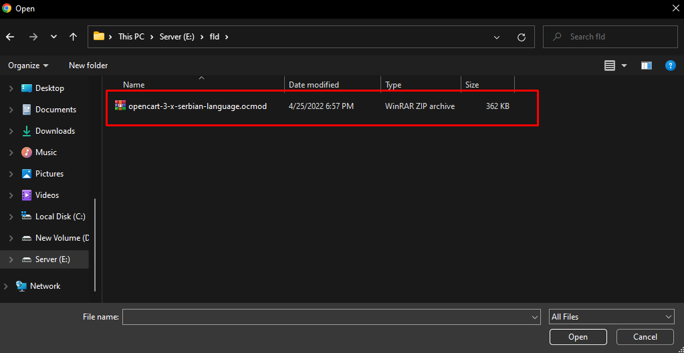This screenshot has height=353, width=684.
Task: Show the preview pane
Action: (x=647, y=66)
